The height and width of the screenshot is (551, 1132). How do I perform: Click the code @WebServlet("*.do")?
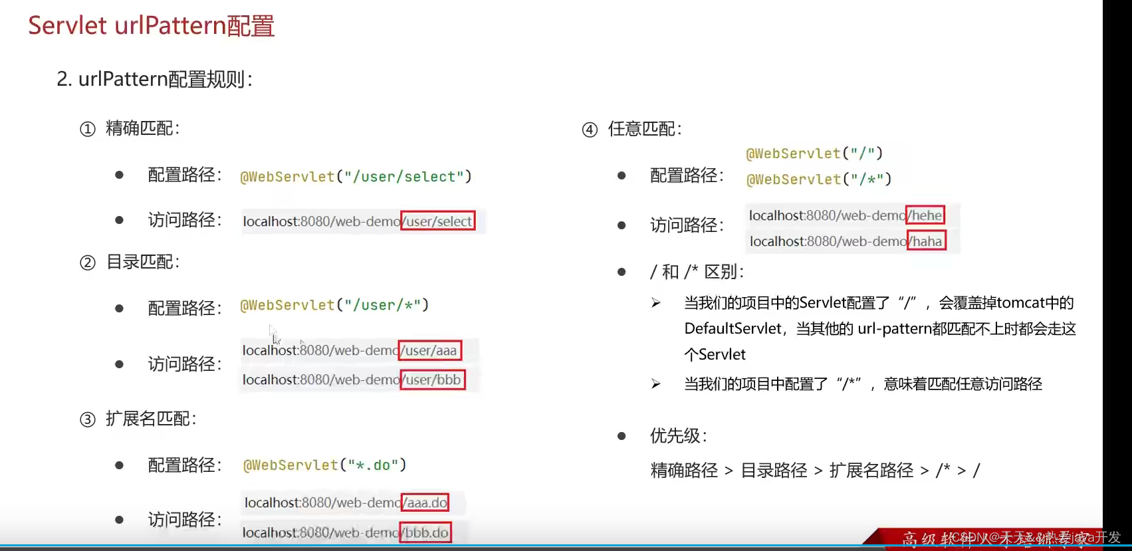(324, 465)
